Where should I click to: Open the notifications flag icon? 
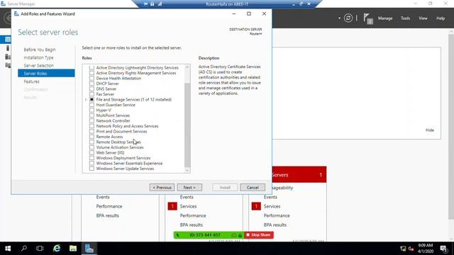[x=367, y=19]
